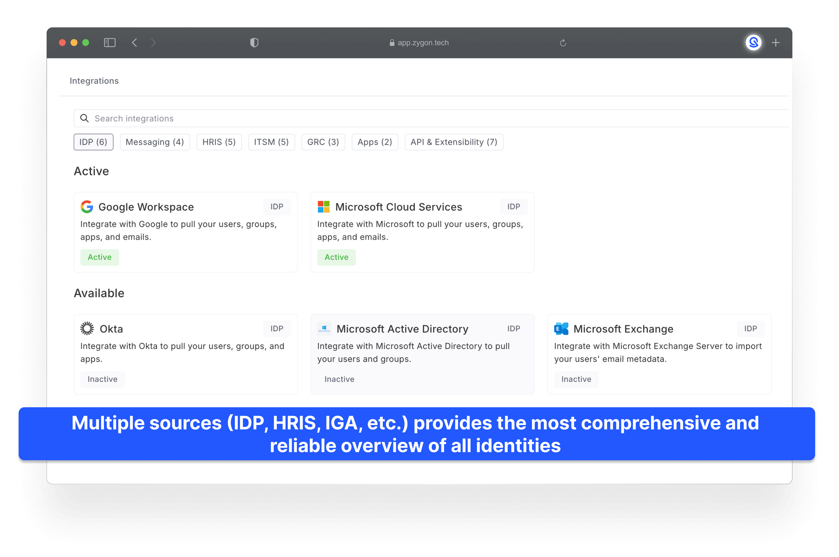Select the ITSM (5) filter
Screen dimensions: 839x557
point(272,142)
